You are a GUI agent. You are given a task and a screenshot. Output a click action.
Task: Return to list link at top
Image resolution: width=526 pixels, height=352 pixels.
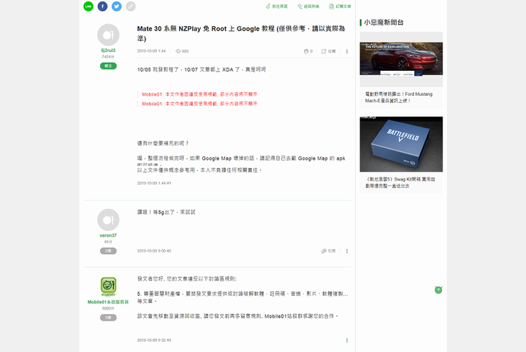point(308,7)
